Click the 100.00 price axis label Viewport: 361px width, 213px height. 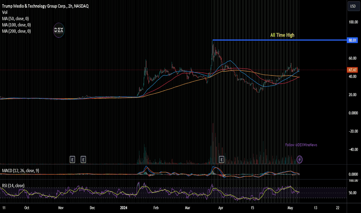(353, 22)
